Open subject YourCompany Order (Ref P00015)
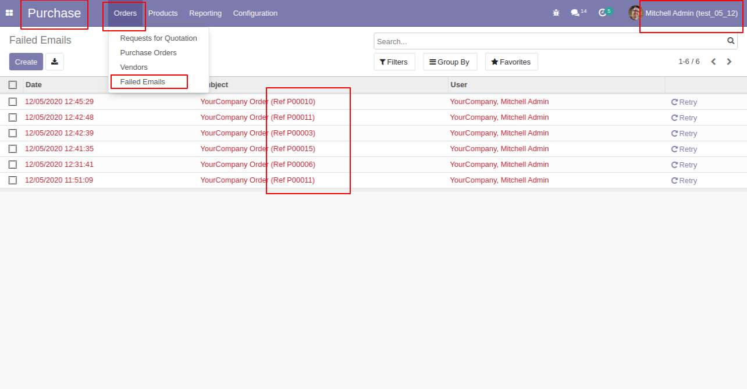The width and height of the screenshot is (747, 389). [x=258, y=149]
